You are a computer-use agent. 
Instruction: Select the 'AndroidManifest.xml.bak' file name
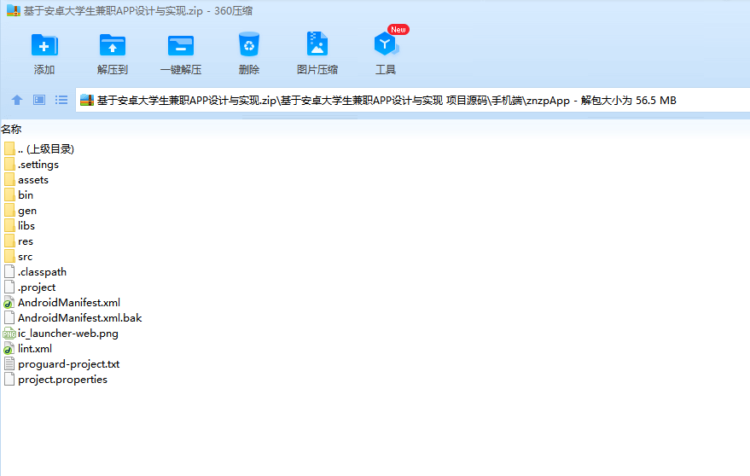[80, 317]
